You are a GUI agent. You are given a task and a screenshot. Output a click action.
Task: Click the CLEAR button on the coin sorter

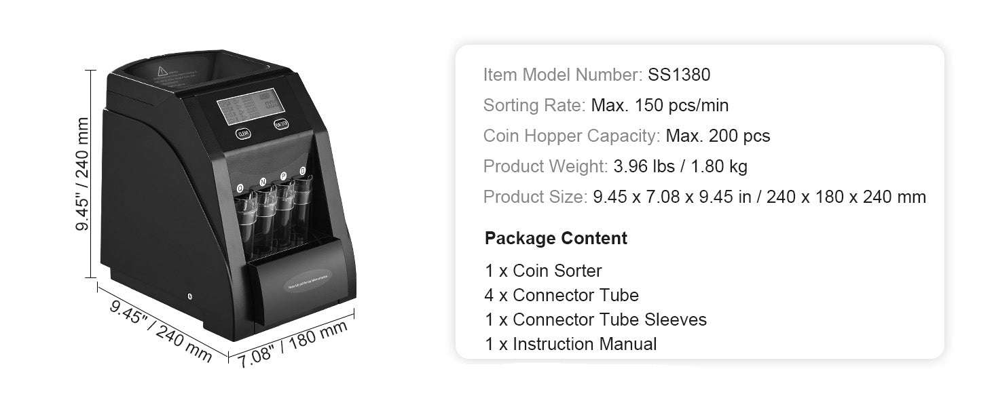[x=243, y=134]
